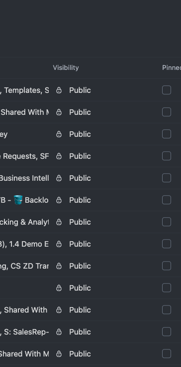Image resolution: width=181 pixels, height=367 pixels.
Task: Click the lock icon in the Business Intell row
Action: pos(59,178)
